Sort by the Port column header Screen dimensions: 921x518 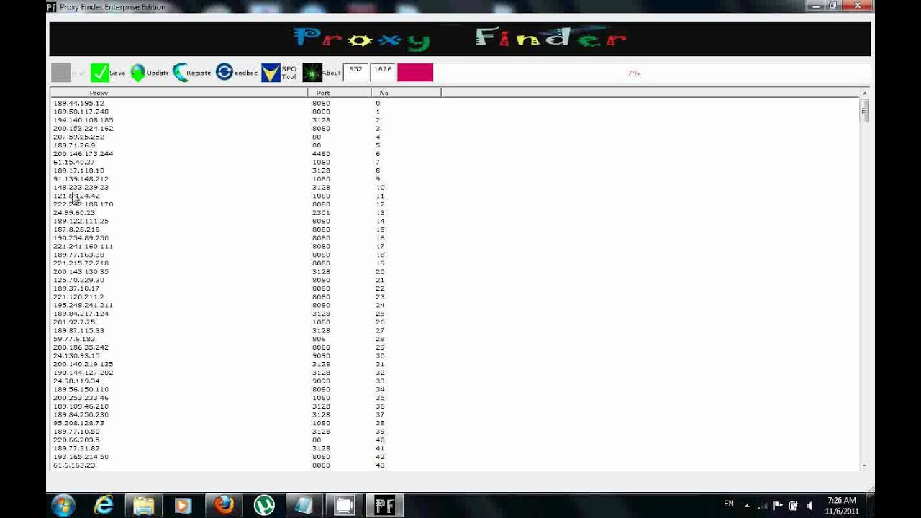[339, 93]
